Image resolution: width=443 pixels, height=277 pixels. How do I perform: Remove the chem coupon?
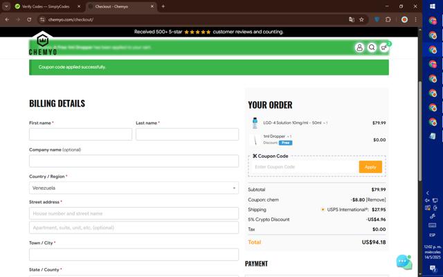click(x=376, y=199)
